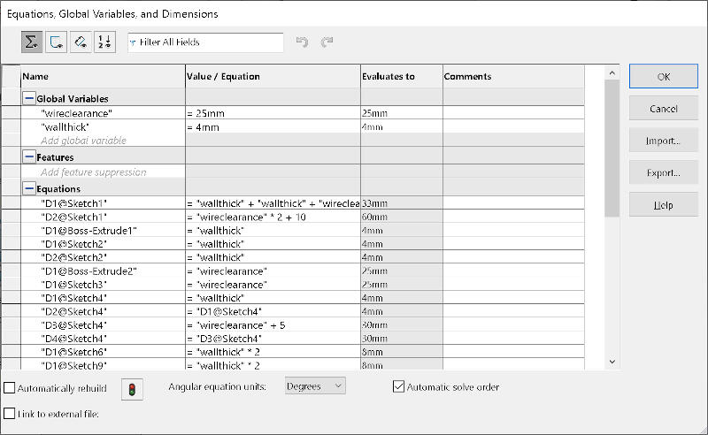Switch to Ordered View
The image size is (708, 435).
(104, 42)
